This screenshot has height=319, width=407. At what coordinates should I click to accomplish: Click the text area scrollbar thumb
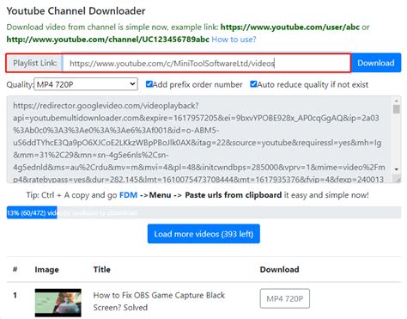(397, 109)
